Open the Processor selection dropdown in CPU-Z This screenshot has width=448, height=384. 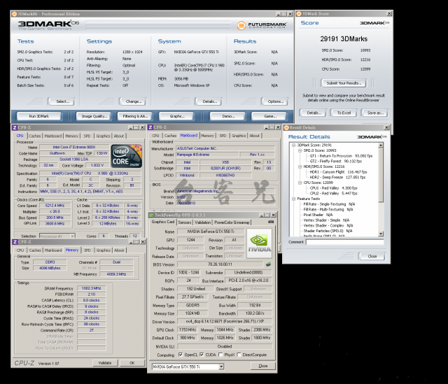coord(73,236)
